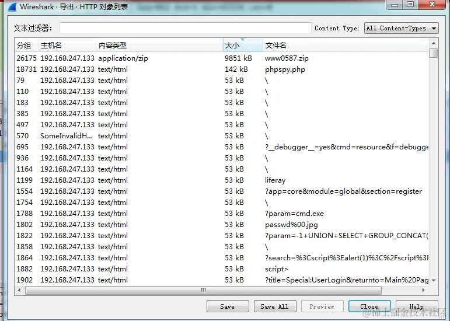Viewport: 450px width, 321px height.
Task: Select the ?__debugger__=yes row
Action: pos(222,147)
